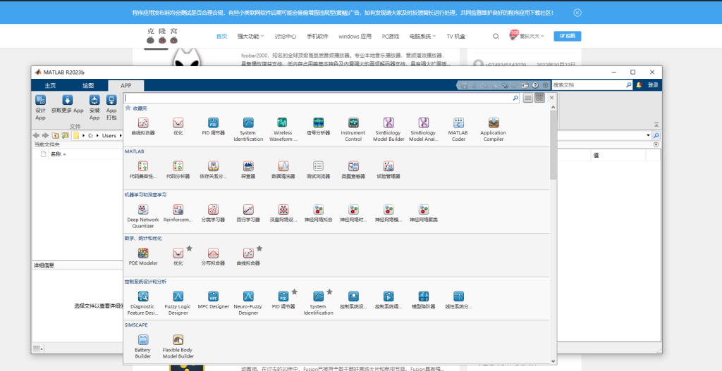Toggle favorite star on System Identification in 控制系统设计和分析

pos(330,291)
